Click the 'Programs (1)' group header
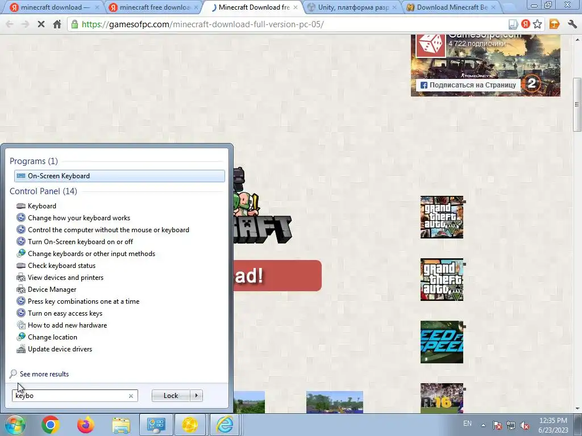582x436 pixels. tap(34, 161)
